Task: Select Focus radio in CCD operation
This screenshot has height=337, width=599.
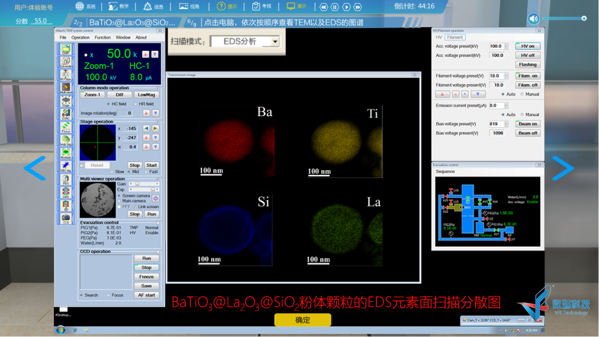Action: click(109, 295)
